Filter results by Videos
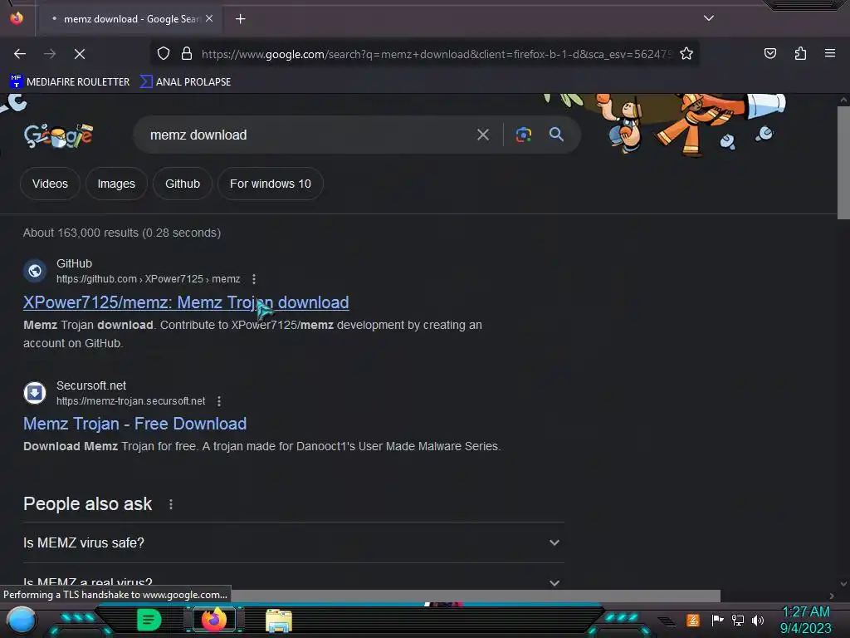The image size is (850, 638). tap(50, 184)
